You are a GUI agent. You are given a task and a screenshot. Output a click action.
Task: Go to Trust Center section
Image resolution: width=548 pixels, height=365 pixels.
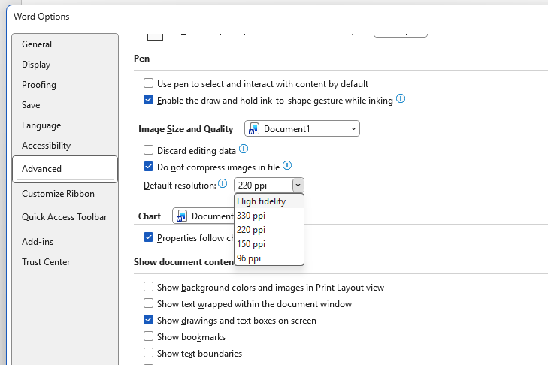click(46, 262)
